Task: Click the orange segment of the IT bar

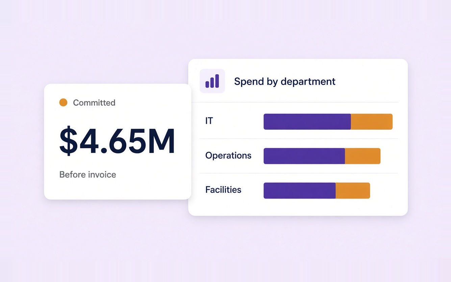Action: click(372, 122)
